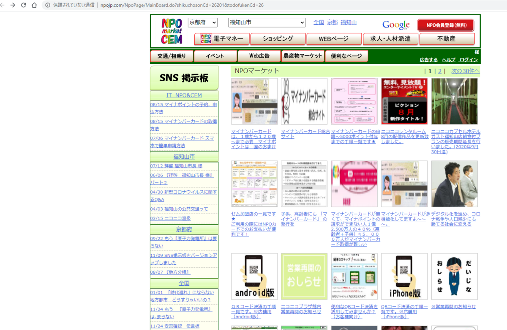Reload the page with refresh icon
Viewport: 507px width, 330px height.
[x=24, y=5]
